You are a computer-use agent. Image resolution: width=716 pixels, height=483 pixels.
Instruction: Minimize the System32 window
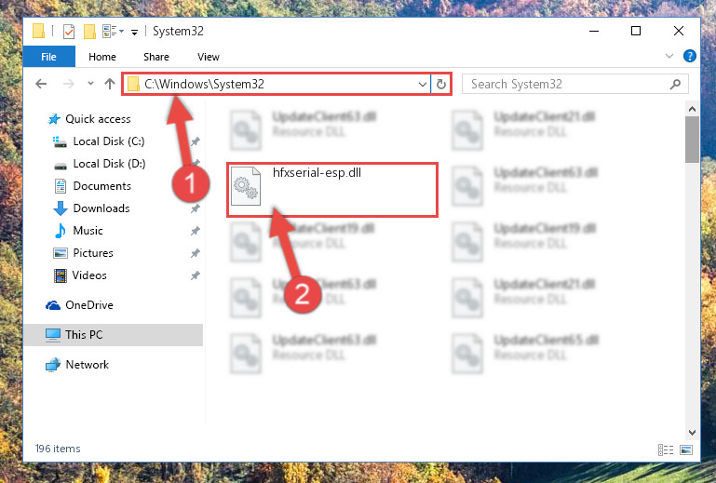pos(594,31)
